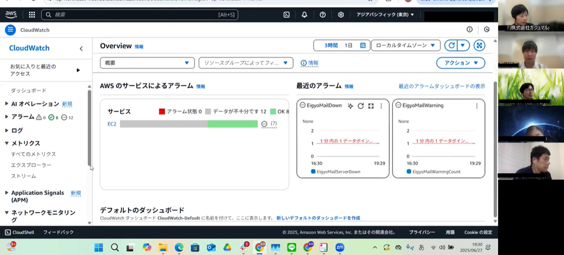Open ストリーム under メトリクス
Image resolution: width=564 pixels, height=255 pixels.
coord(24,176)
